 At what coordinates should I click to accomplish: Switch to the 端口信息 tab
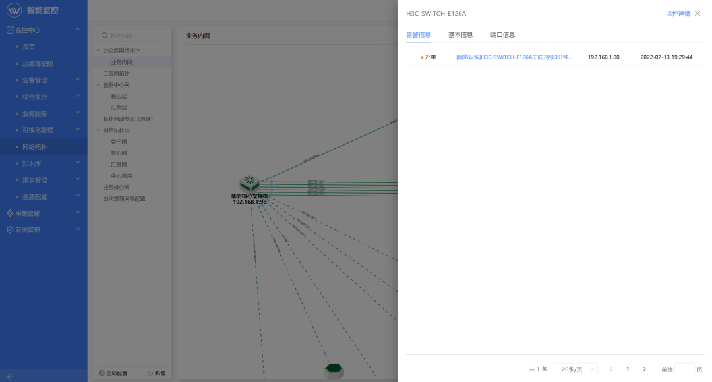[x=502, y=35]
